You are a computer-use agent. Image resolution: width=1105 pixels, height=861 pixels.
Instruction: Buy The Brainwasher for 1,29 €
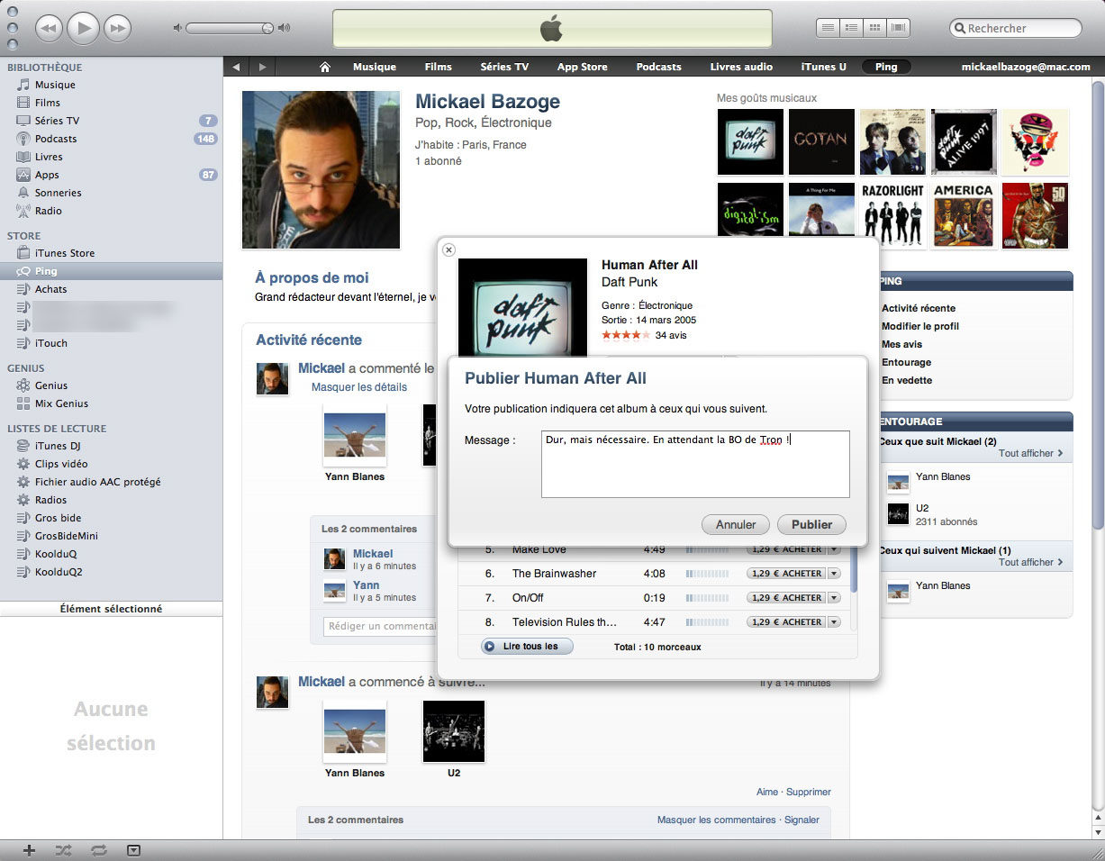(x=786, y=574)
